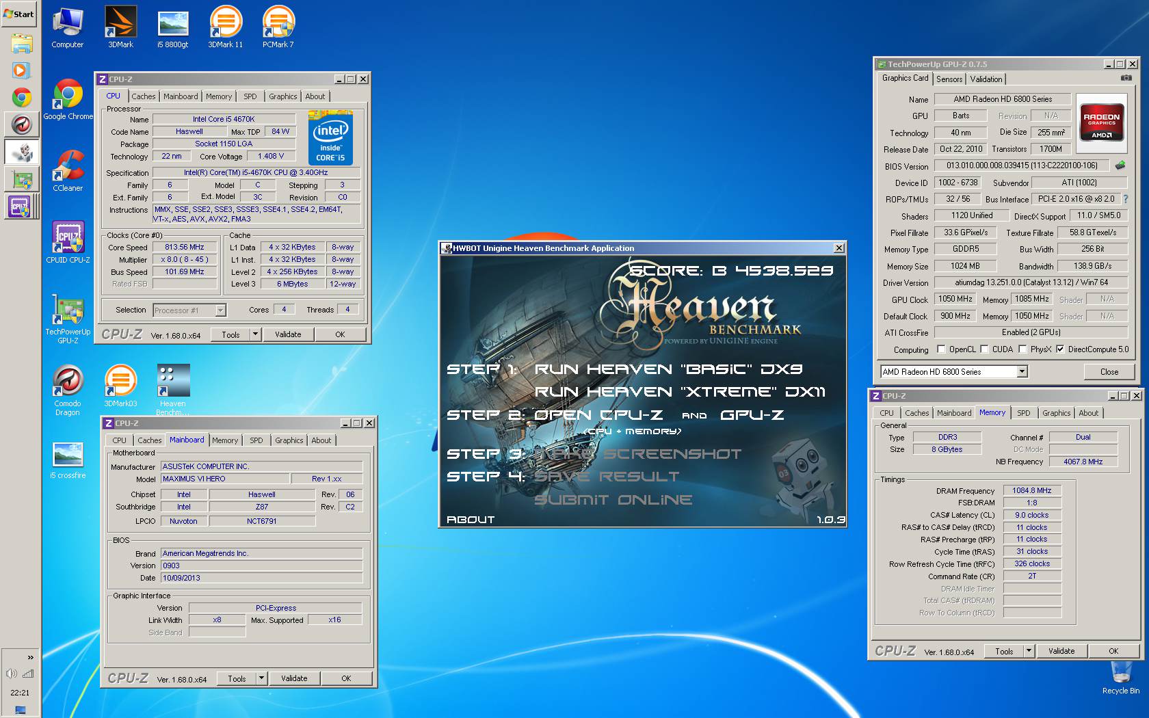Click the Core Speed value 813.56 MHz
Screen dimensions: 1149x718
click(185, 247)
